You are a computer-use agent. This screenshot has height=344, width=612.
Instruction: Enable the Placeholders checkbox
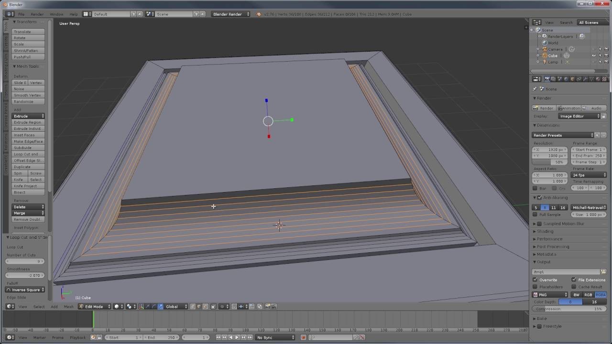pos(535,287)
